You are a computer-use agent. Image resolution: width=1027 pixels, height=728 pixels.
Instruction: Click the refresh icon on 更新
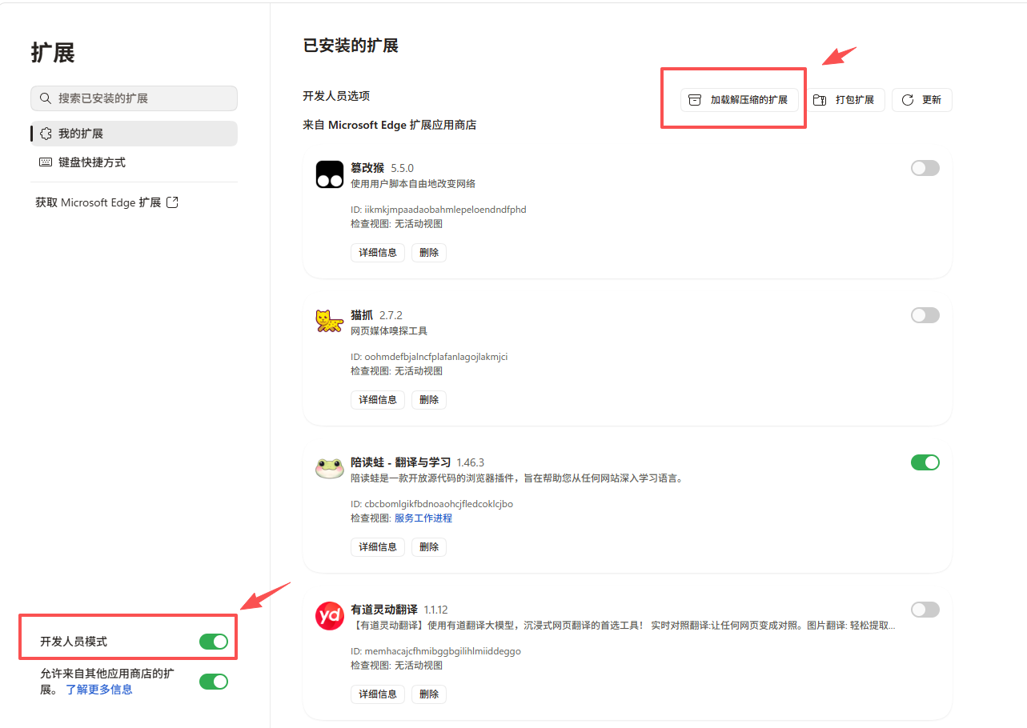[x=908, y=100]
